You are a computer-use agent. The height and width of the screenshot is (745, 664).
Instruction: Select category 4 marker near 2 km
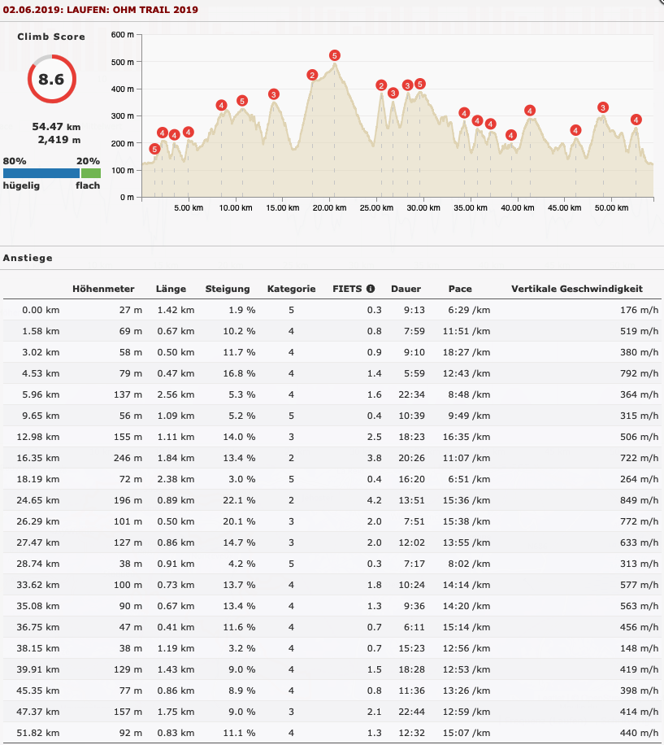[x=163, y=133]
